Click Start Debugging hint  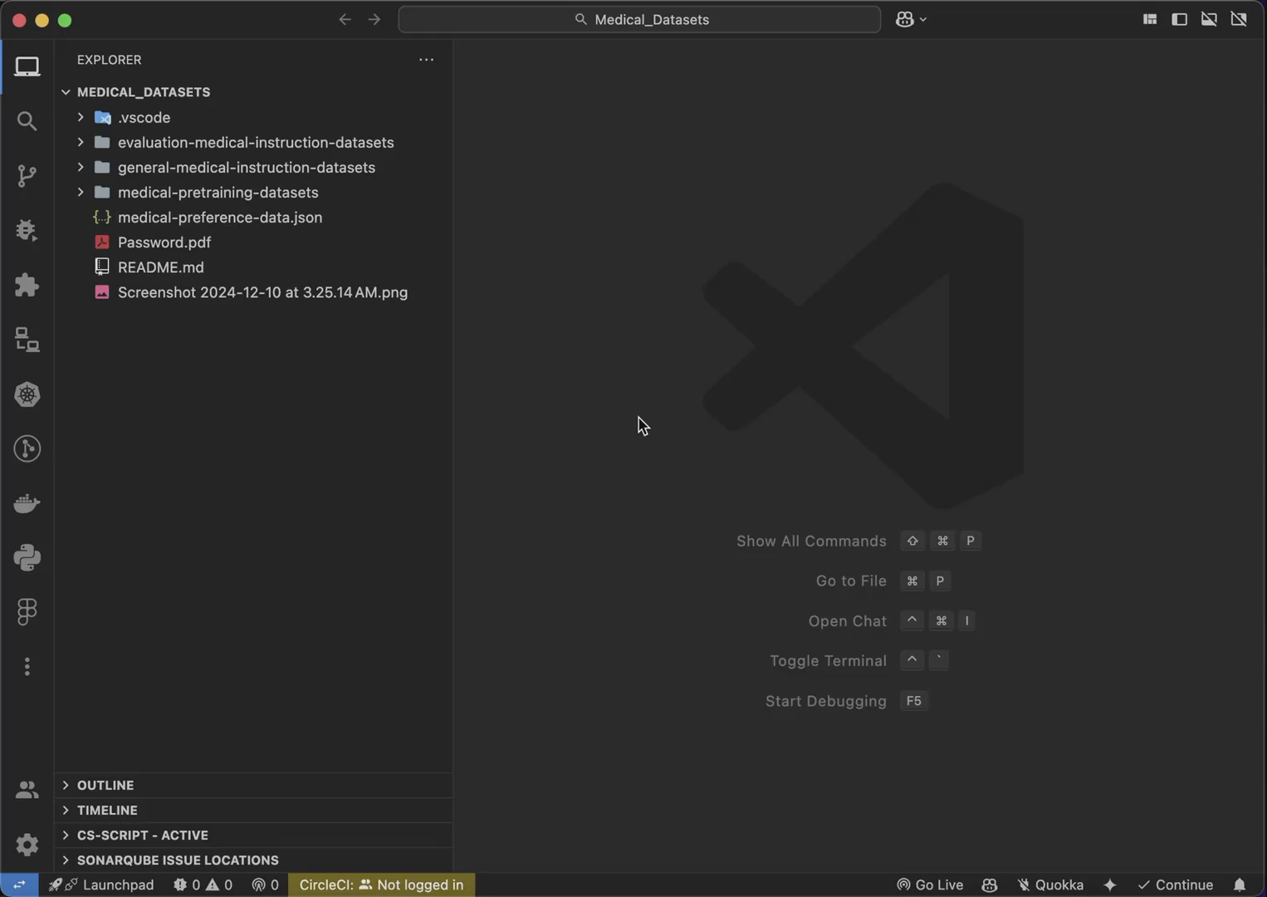pyautogui.click(x=826, y=701)
